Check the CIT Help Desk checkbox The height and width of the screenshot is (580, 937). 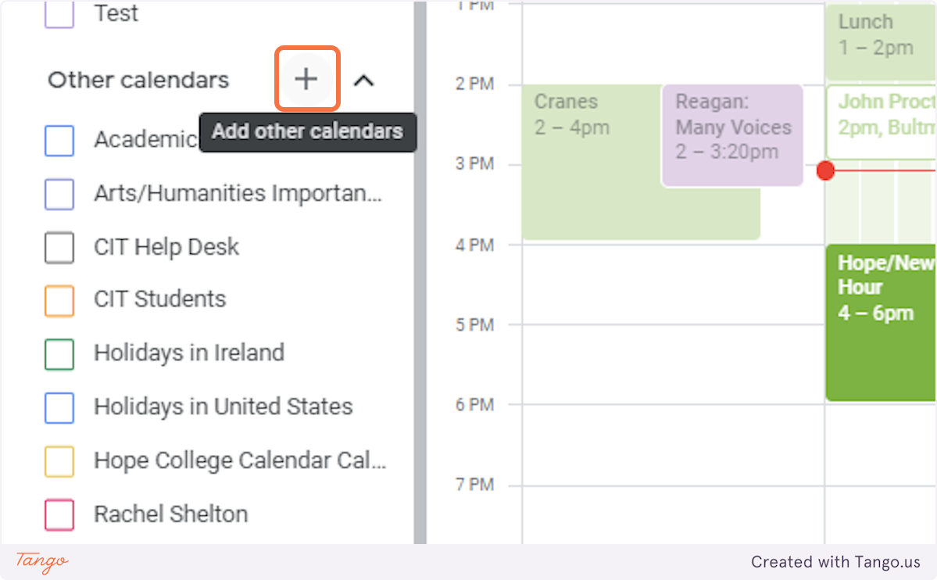[59, 248]
